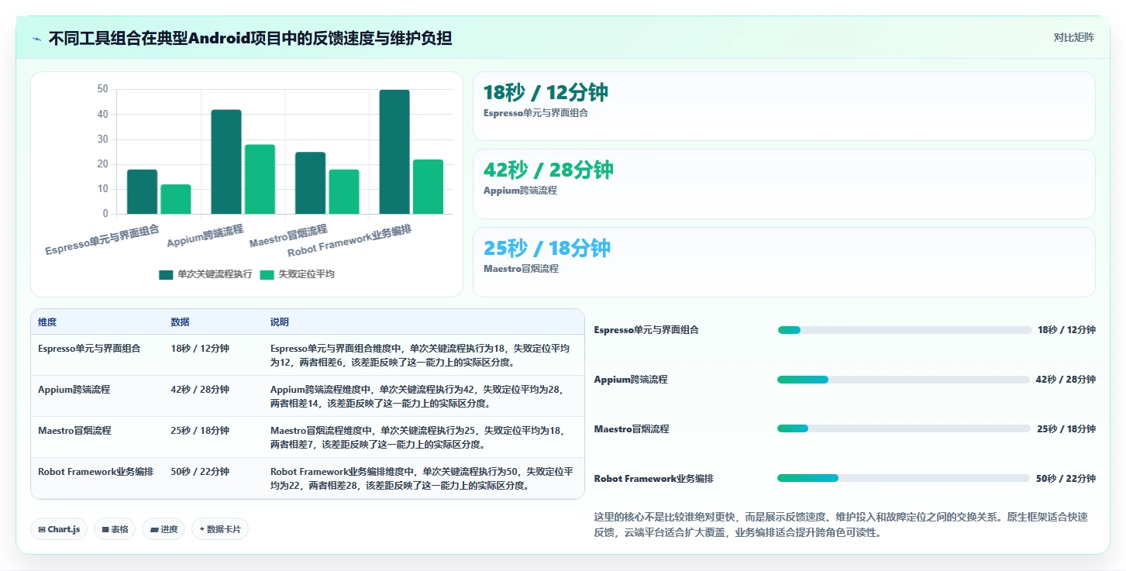Click the Maestro冒烟流程 progress bar
The width and height of the screenshot is (1126, 571).
904,428
